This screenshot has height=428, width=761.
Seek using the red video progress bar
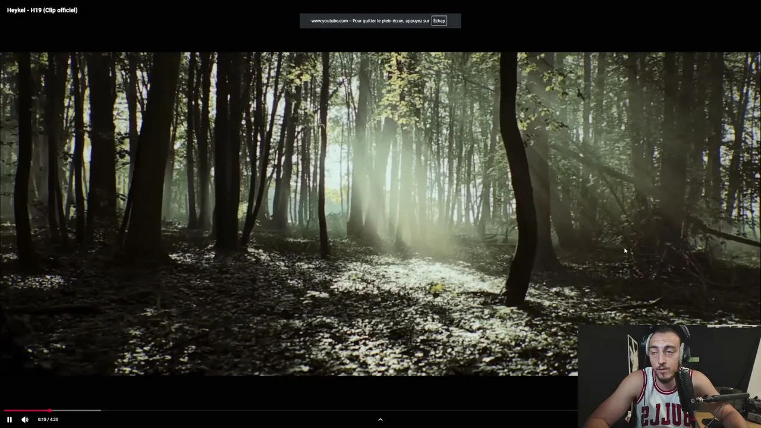[290, 411]
